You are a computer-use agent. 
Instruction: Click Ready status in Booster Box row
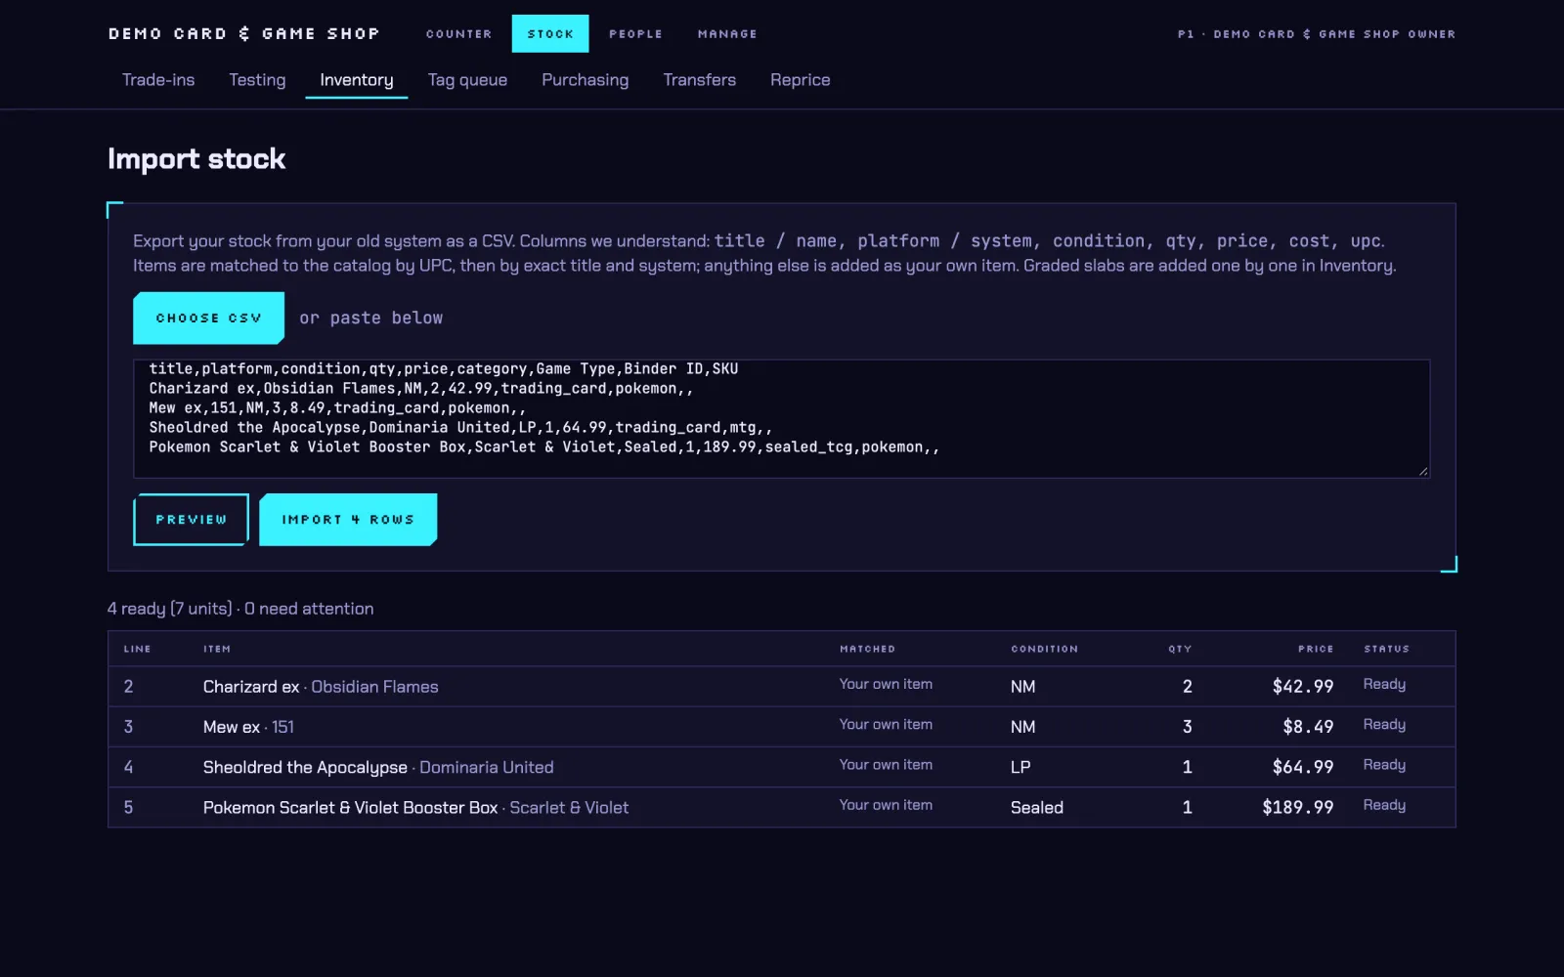pos(1384,805)
